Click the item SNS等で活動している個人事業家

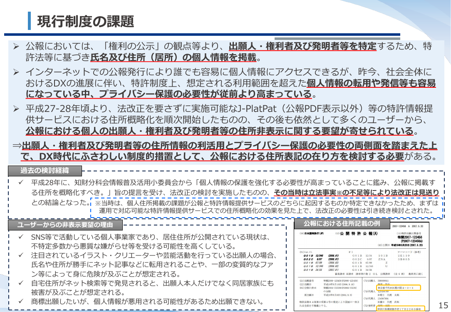150,237
